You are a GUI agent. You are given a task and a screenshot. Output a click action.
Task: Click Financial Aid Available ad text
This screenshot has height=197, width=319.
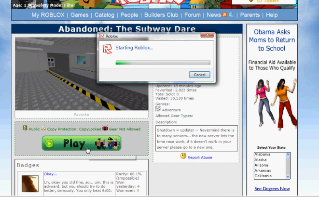272,65
